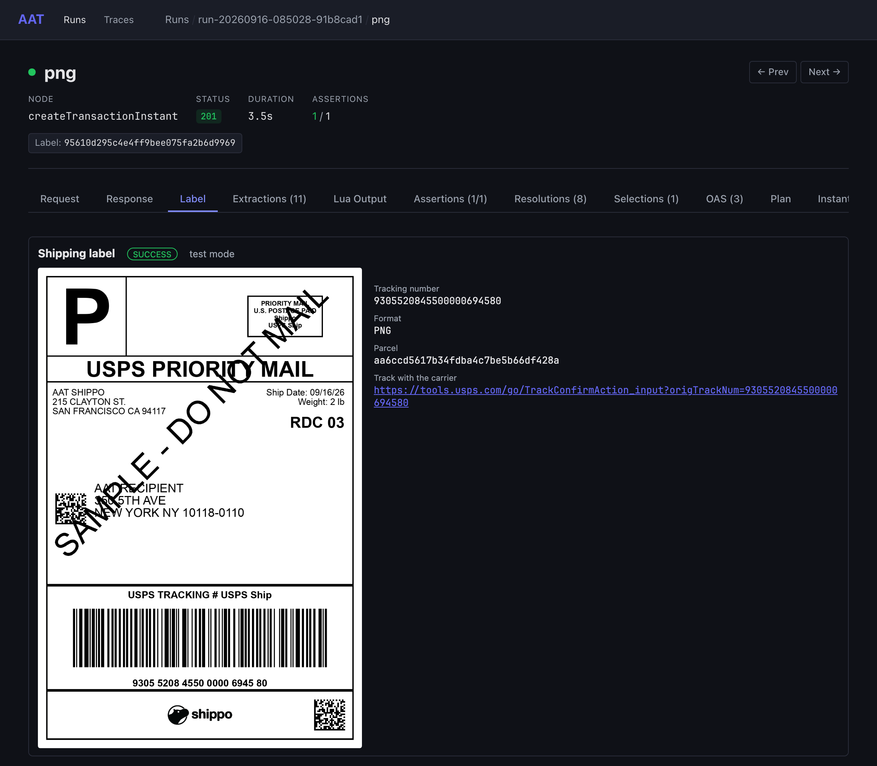Open the Extractions (11) tab
The width and height of the screenshot is (877, 766).
[x=269, y=199]
